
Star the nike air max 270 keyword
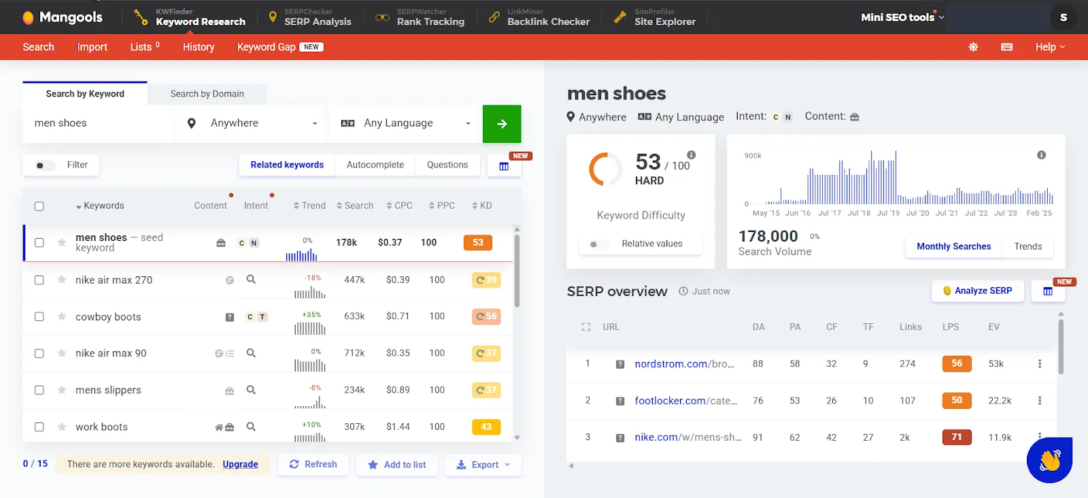pyautogui.click(x=62, y=280)
